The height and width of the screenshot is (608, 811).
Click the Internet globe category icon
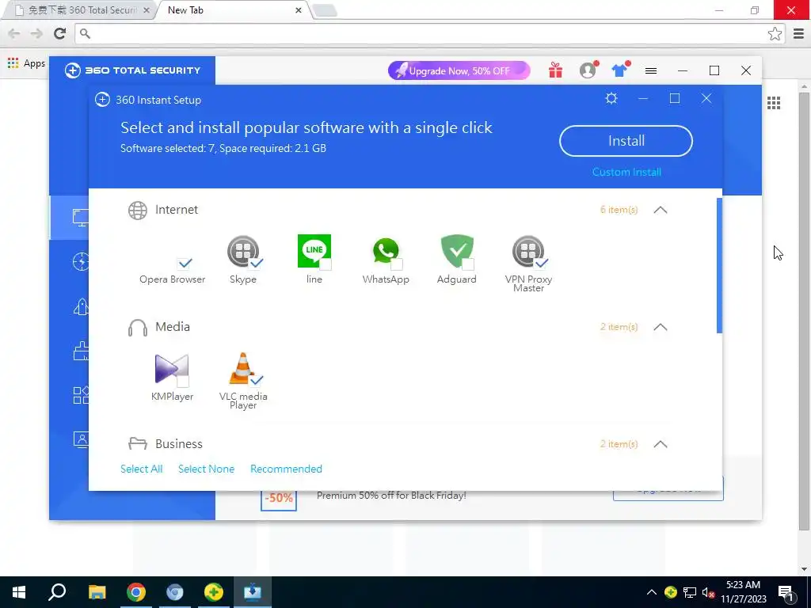point(138,211)
